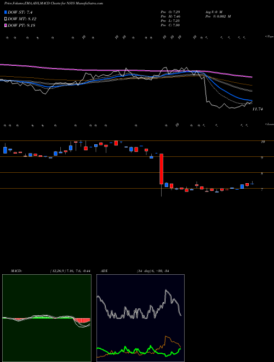
Task: Click the 'Avg V: 0 M' volume text
Action: click(x=213, y=12)
